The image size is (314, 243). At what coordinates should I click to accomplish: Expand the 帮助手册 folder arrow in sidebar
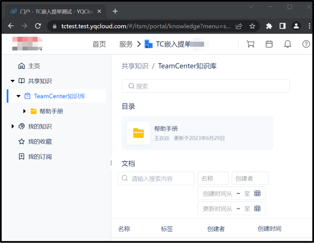click(x=24, y=111)
